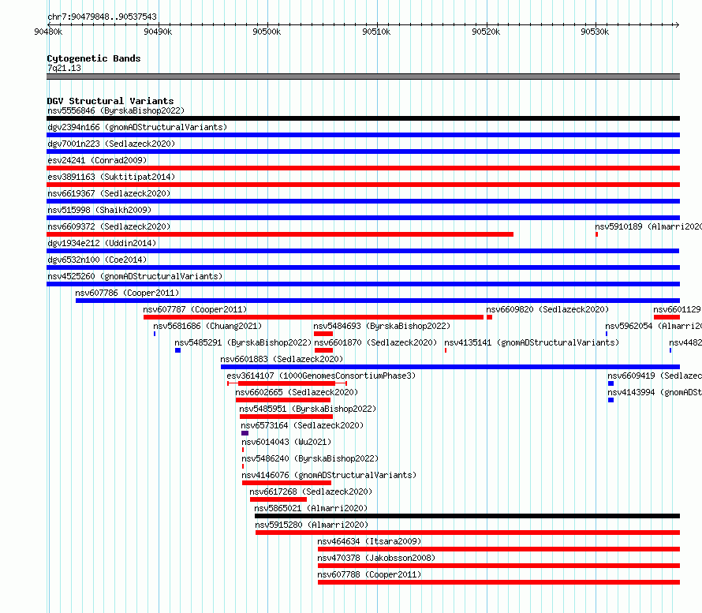Click the nsv5556846 (ByrskaBishop2022) variant label
The width and height of the screenshot is (702, 613).
point(116,110)
